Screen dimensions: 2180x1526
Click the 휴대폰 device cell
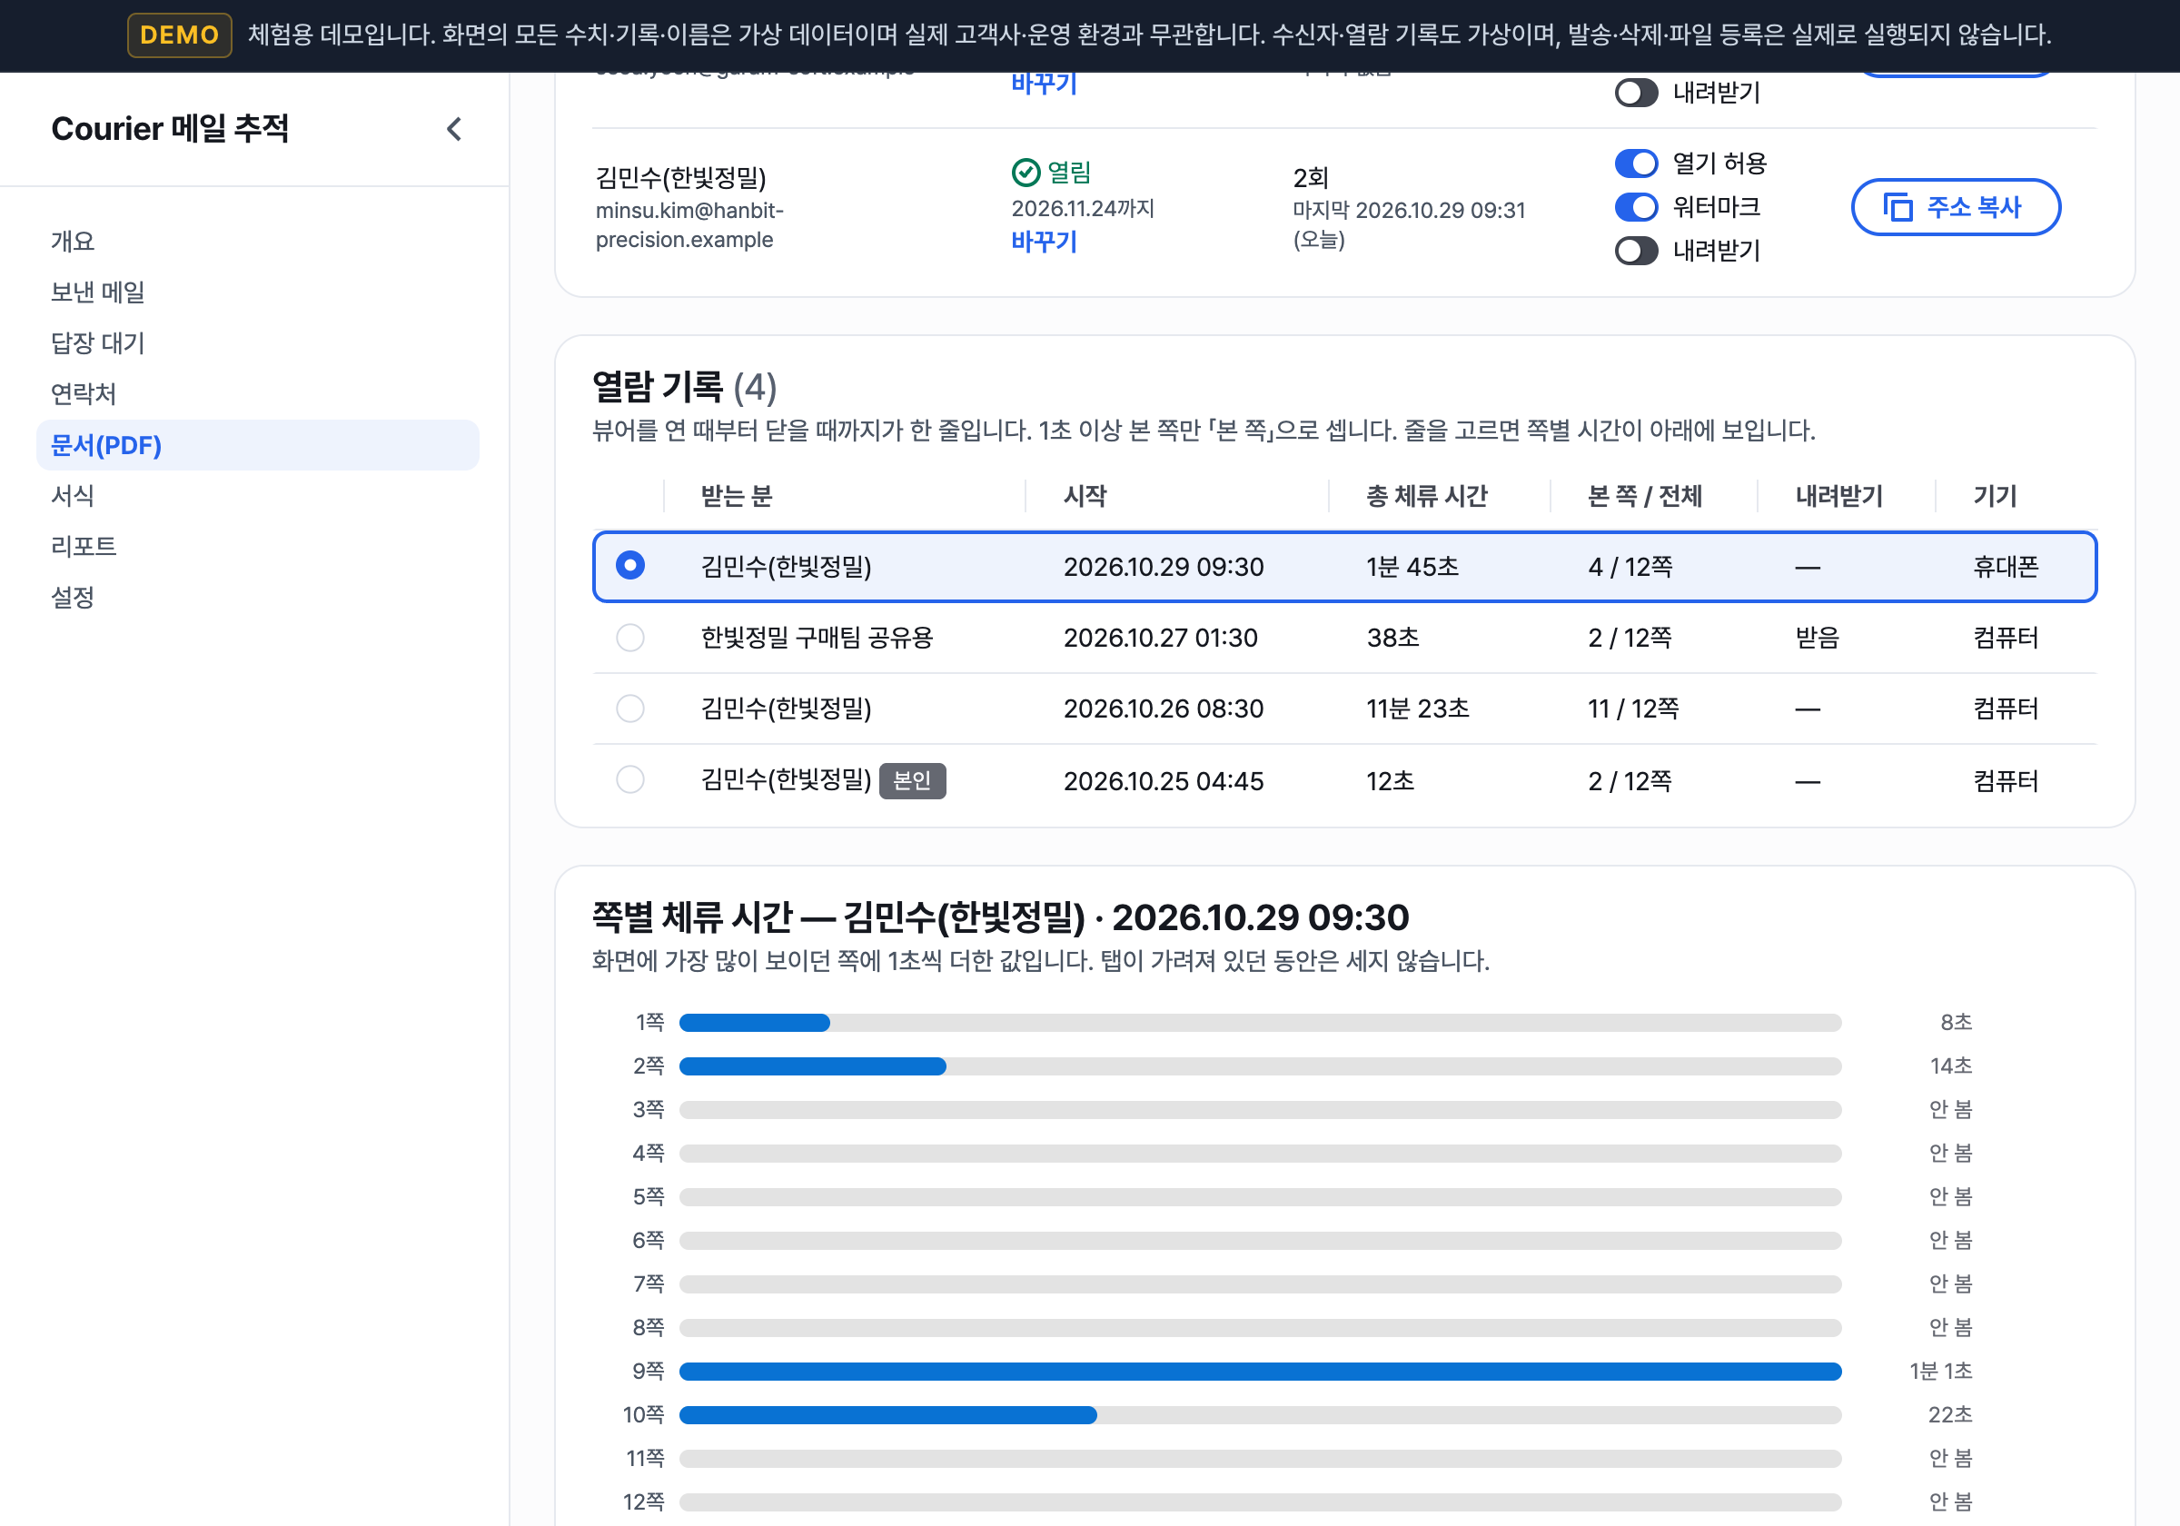pos(2006,567)
